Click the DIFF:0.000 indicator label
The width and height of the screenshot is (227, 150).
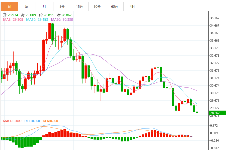coord(32,121)
